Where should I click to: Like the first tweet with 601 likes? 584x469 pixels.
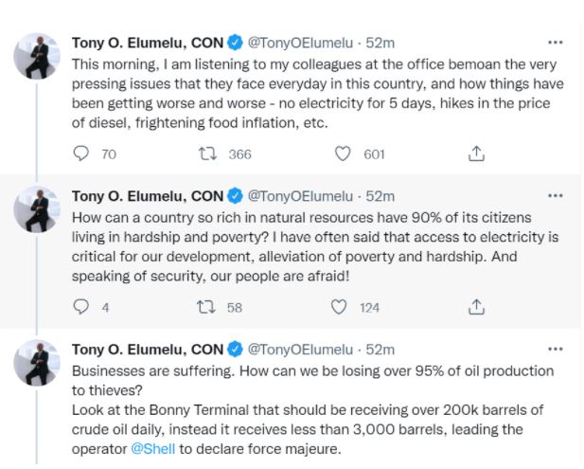[343, 153]
